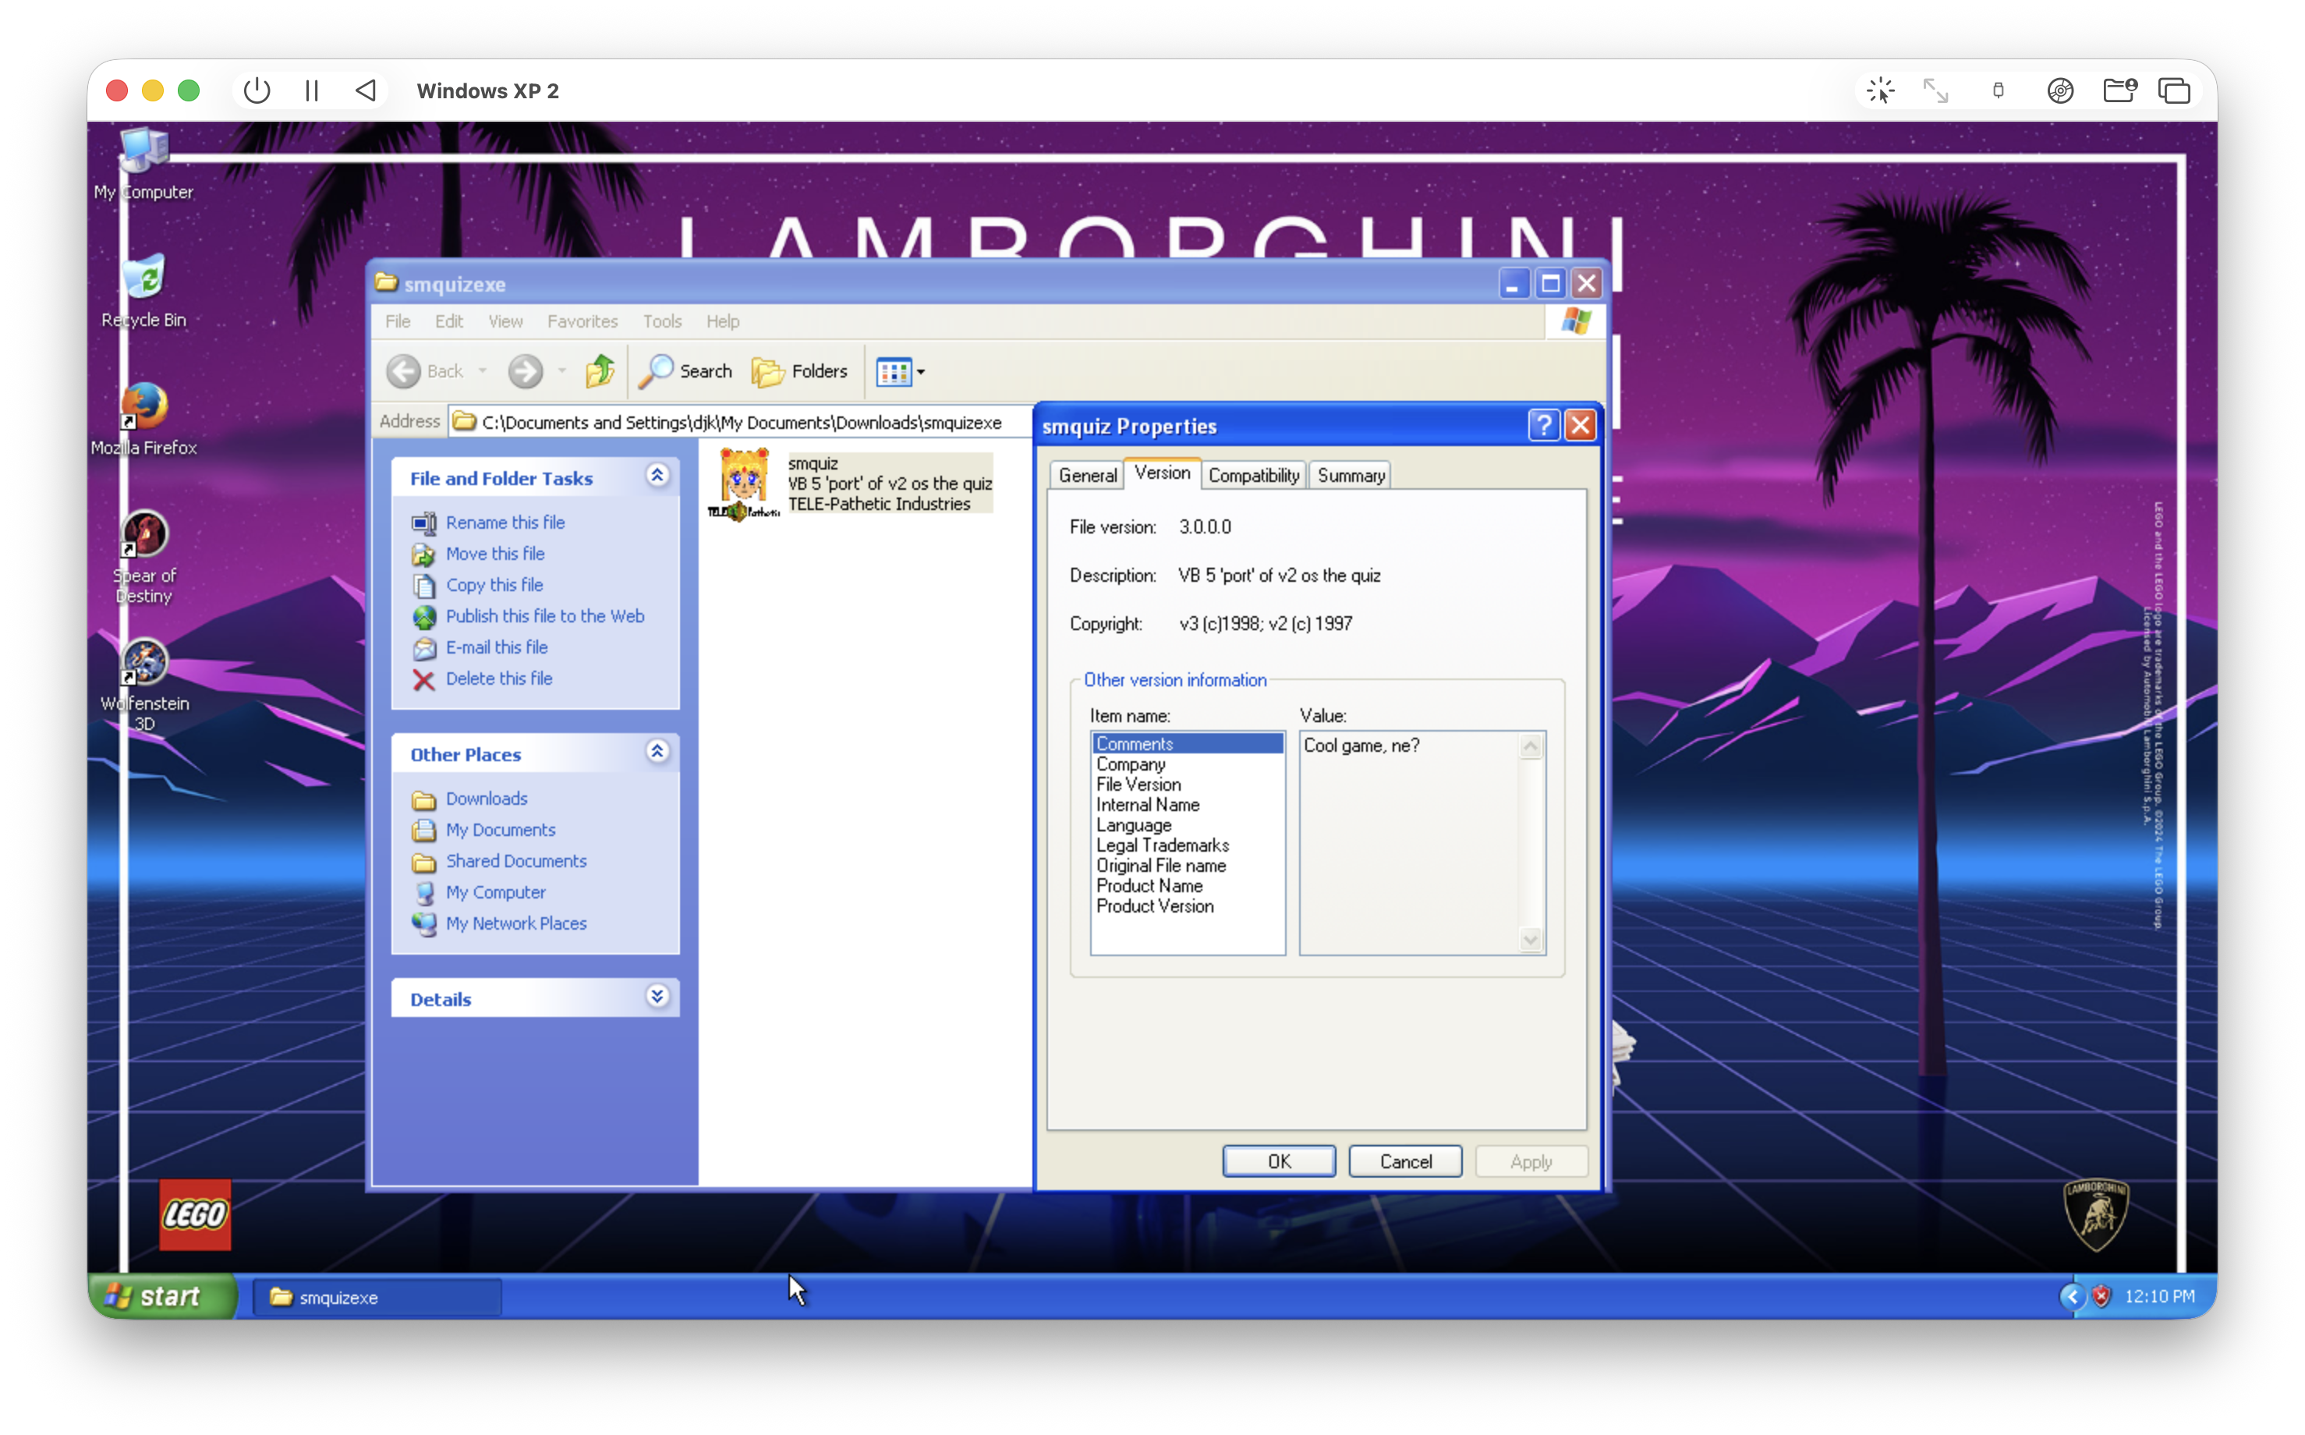The width and height of the screenshot is (2305, 1435).
Task: Open the Views dropdown arrow
Action: (x=920, y=372)
